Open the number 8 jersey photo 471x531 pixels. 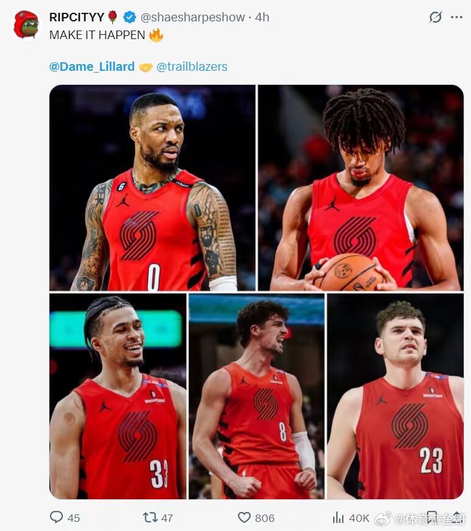click(x=257, y=396)
